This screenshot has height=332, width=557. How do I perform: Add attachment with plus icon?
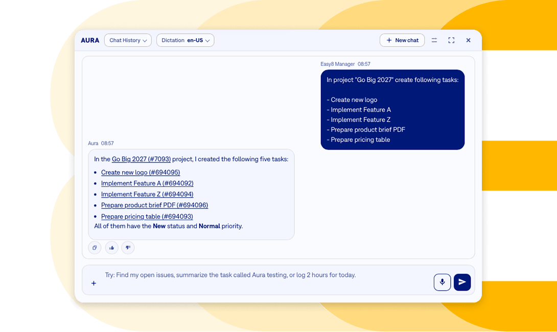(94, 283)
